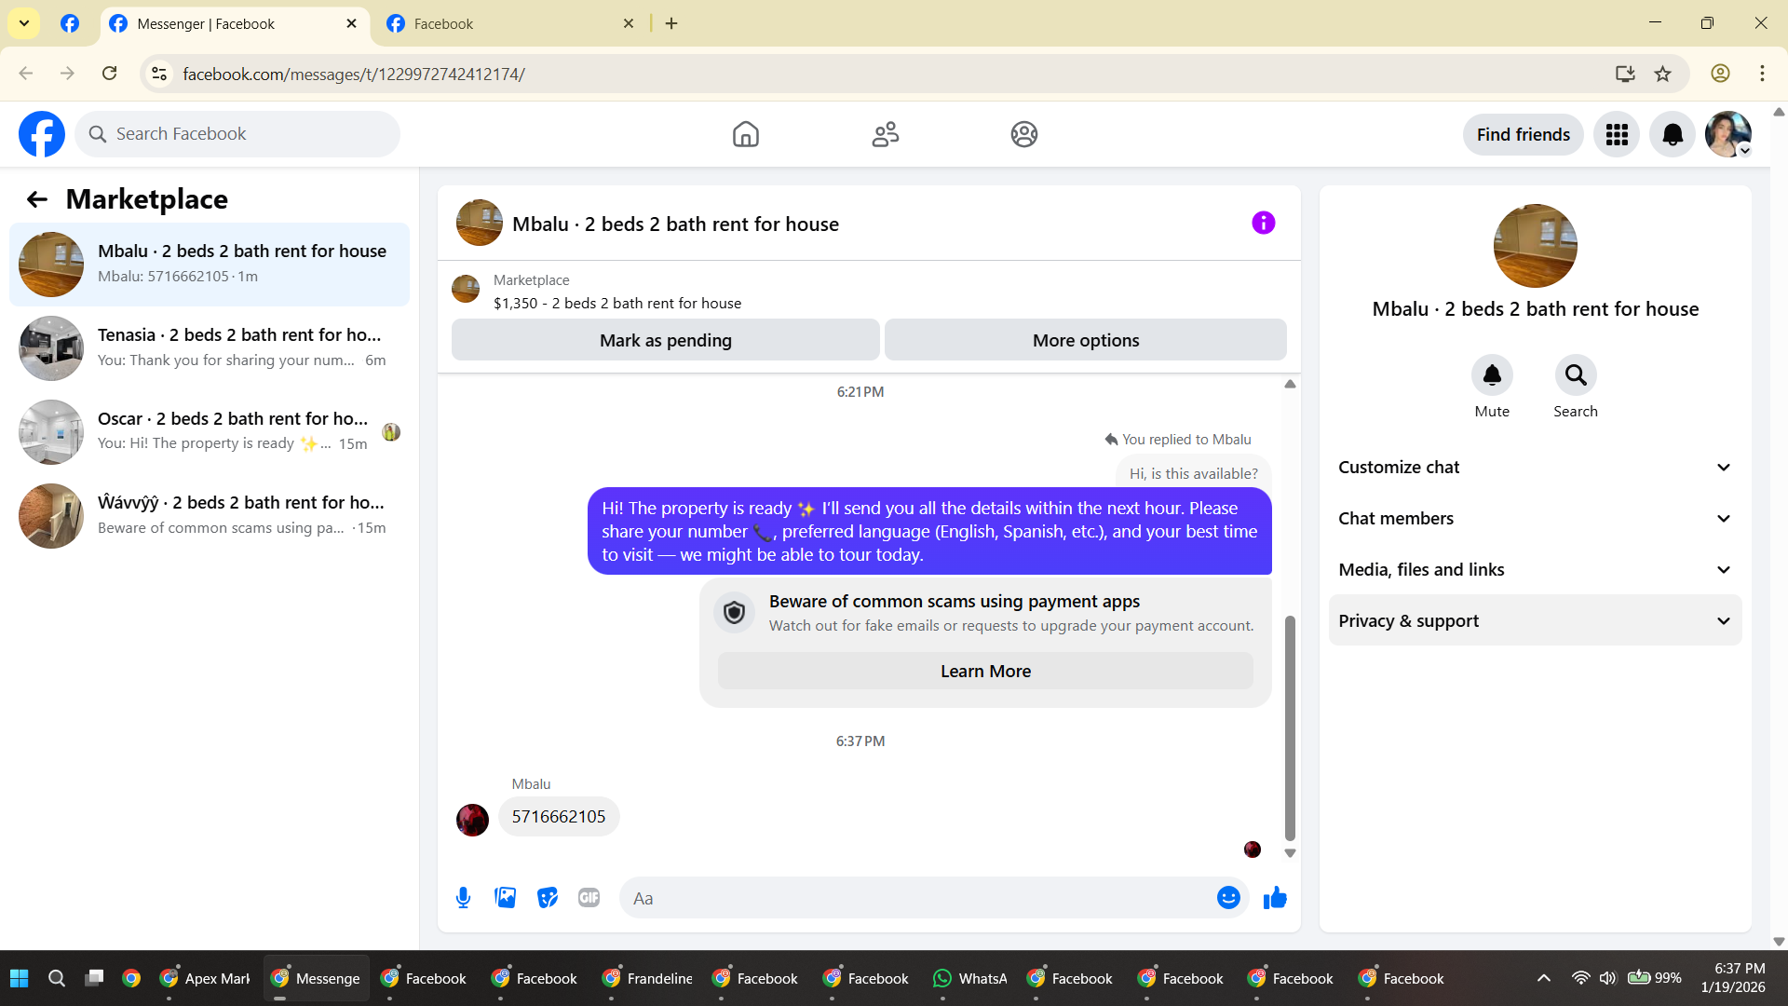Expand Media, files and links
This screenshot has height=1006, width=1788.
click(x=1535, y=570)
